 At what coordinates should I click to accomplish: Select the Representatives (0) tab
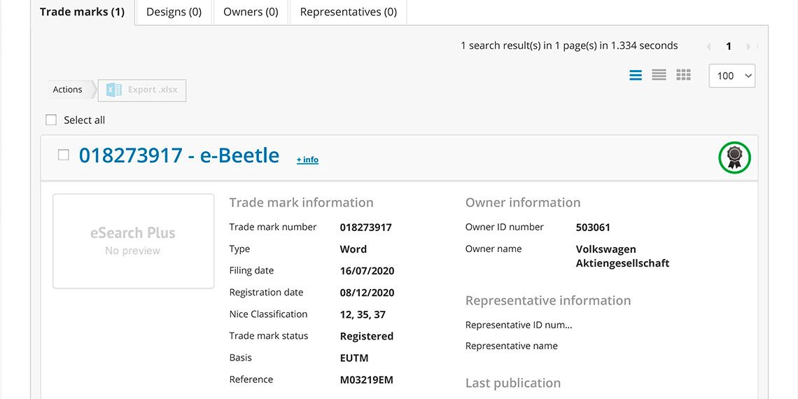point(348,12)
